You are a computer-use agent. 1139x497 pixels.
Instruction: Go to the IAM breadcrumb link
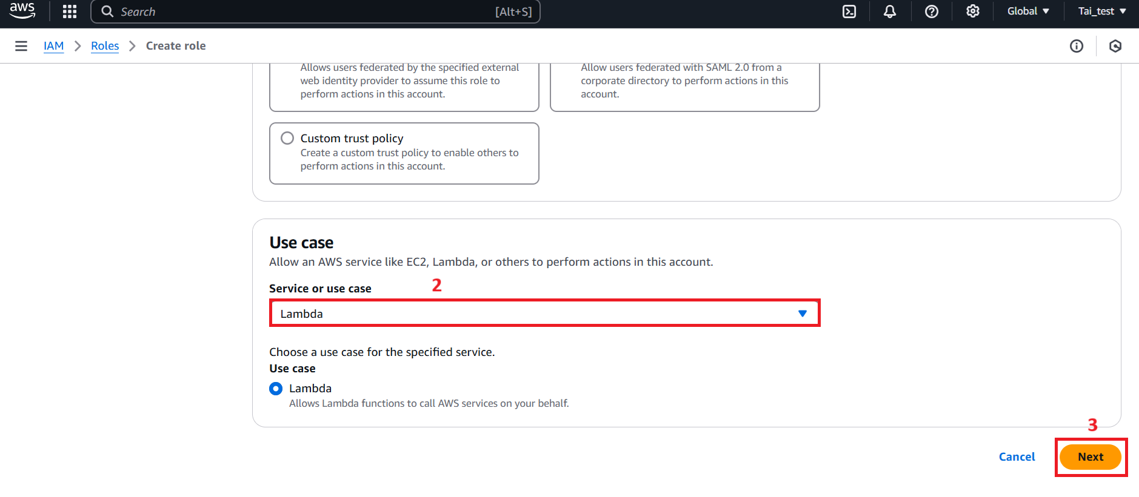coord(53,46)
